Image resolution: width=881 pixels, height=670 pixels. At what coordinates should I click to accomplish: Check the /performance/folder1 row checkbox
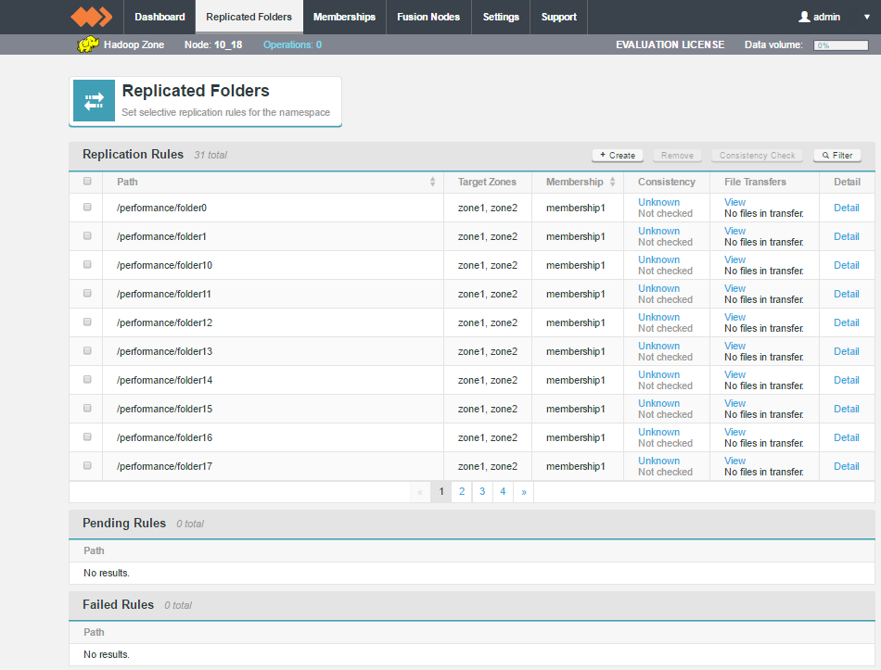(x=87, y=235)
